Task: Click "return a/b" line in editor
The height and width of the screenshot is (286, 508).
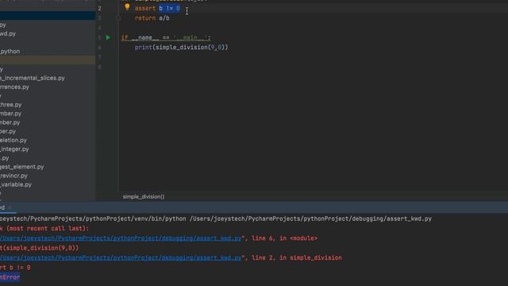Action: pos(152,18)
